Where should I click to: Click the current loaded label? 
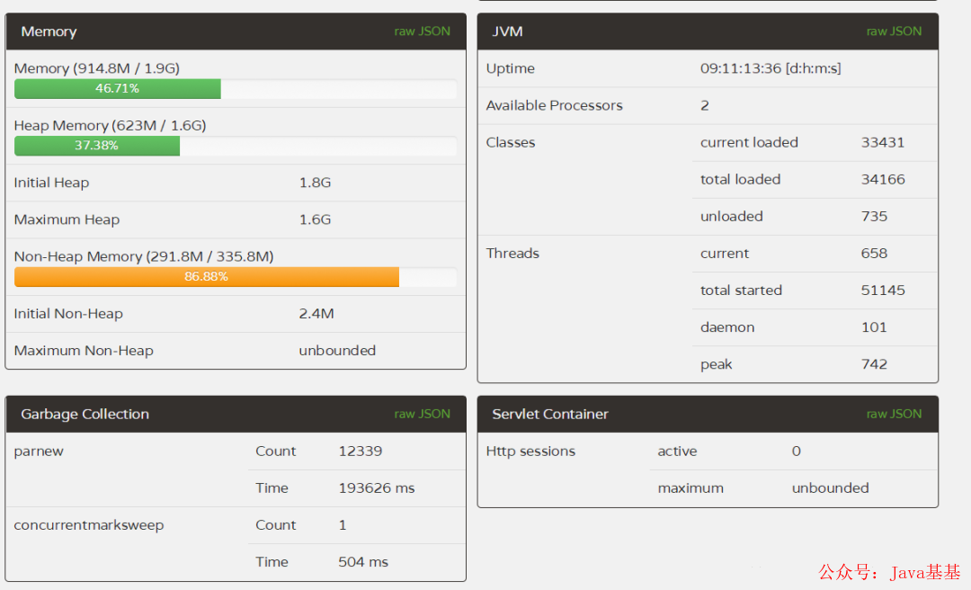(x=749, y=142)
